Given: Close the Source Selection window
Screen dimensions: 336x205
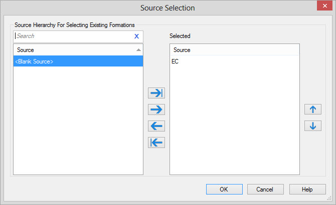Looking at the screenshot, I should [x=324, y=7].
